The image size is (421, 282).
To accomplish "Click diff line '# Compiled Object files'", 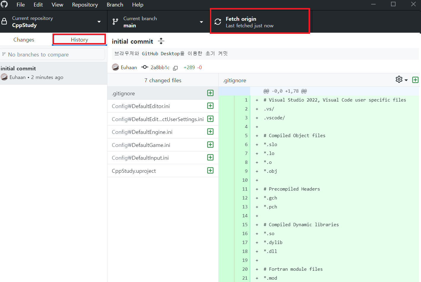I will [x=294, y=136].
